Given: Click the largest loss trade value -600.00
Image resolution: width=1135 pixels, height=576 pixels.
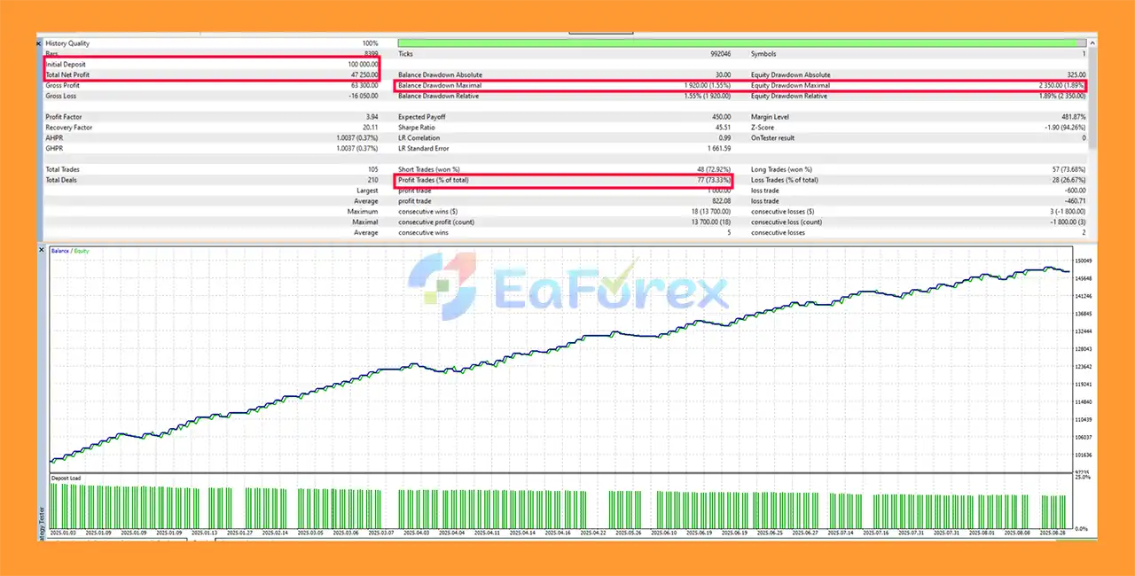Looking at the screenshot, I should tap(1075, 191).
